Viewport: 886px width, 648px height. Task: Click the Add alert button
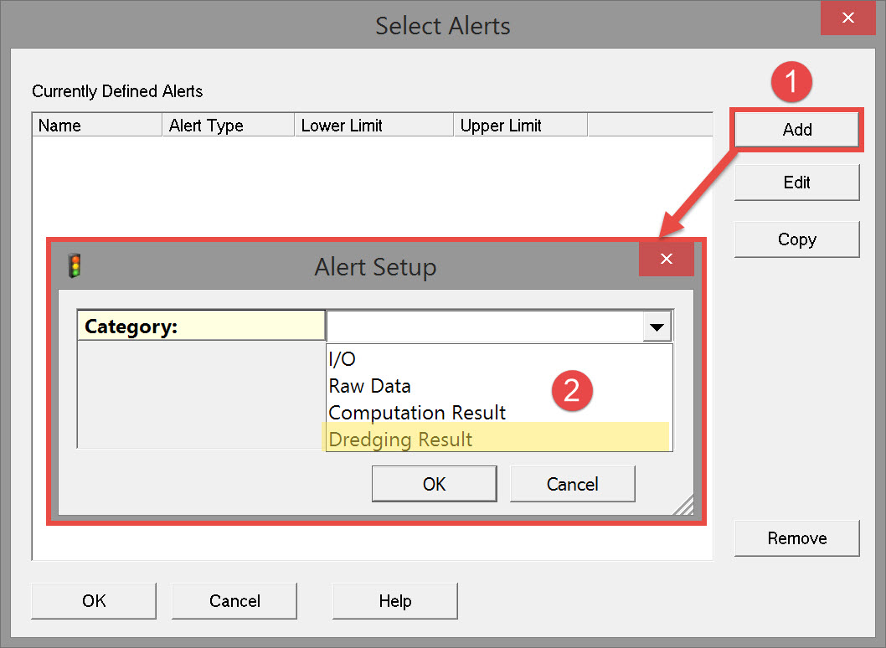[x=796, y=130]
